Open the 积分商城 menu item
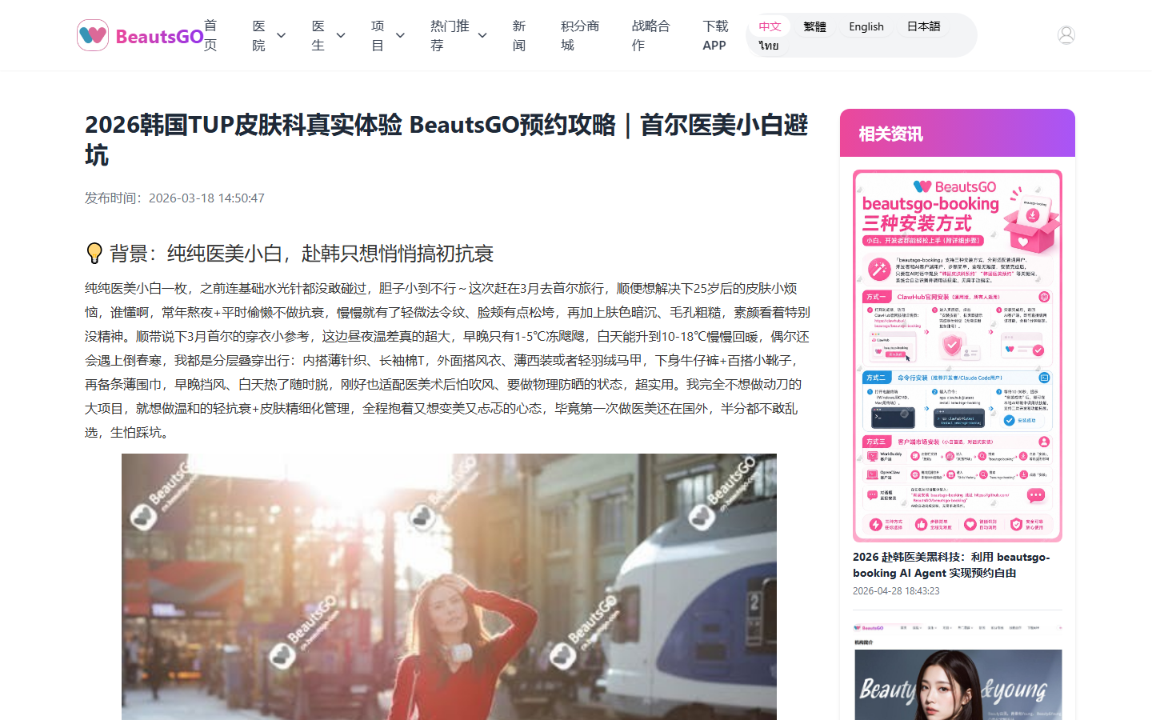1152x720 pixels. point(580,35)
